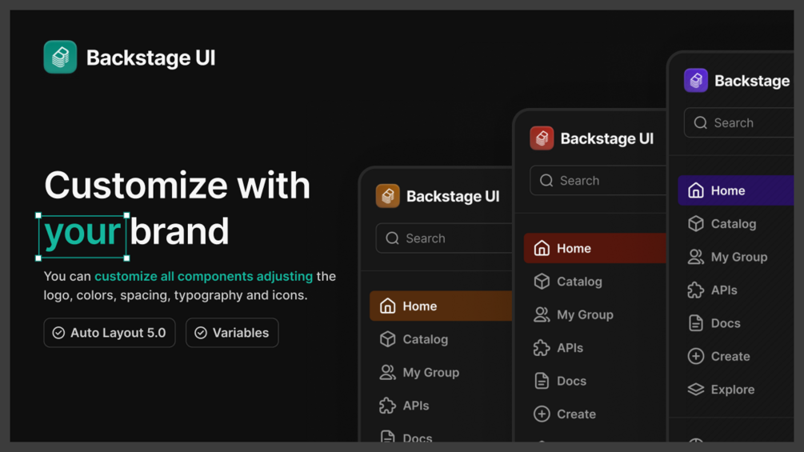
Task: Select the purple highlighted Home menu item
Action: click(x=736, y=190)
